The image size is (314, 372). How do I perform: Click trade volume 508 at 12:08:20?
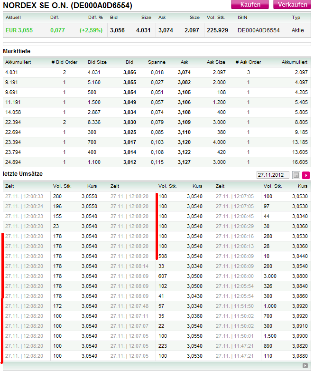click(163, 256)
